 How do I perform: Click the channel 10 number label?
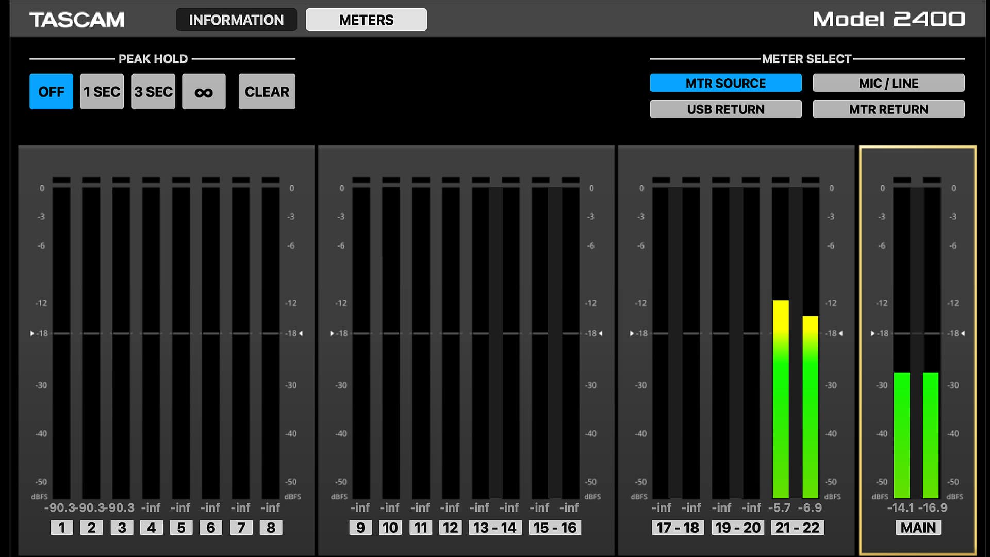[x=390, y=528]
